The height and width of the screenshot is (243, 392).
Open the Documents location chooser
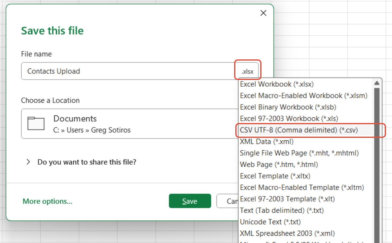click(130, 124)
